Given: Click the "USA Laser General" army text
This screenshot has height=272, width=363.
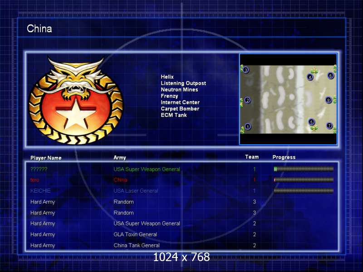Looking at the screenshot, I should coord(136,191).
